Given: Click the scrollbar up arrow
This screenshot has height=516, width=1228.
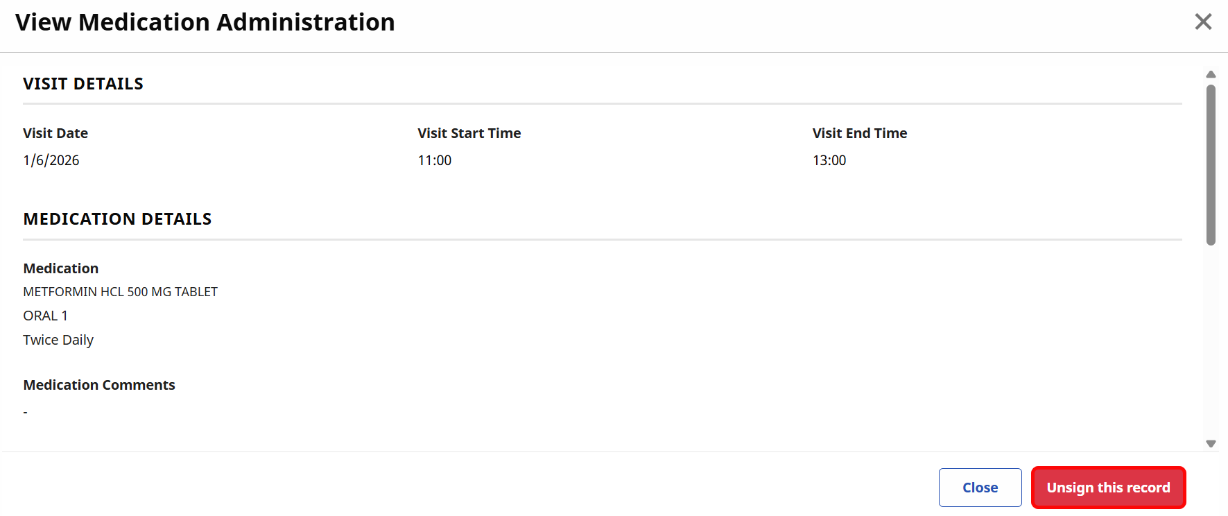Looking at the screenshot, I should coord(1211,74).
